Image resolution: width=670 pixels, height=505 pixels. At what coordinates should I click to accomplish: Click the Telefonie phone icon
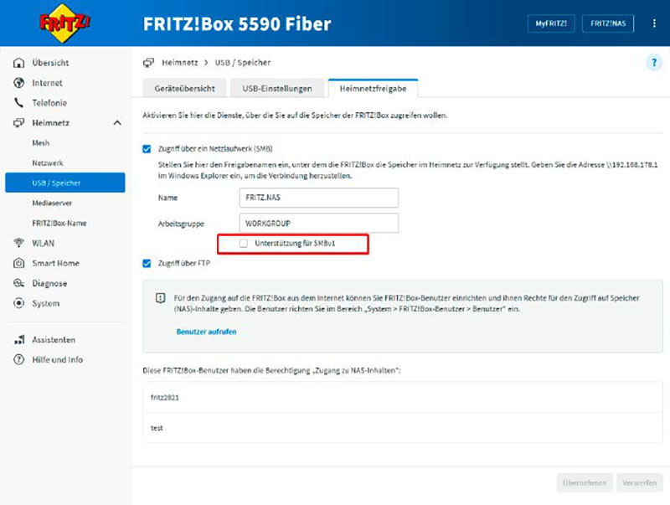pos(18,103)
